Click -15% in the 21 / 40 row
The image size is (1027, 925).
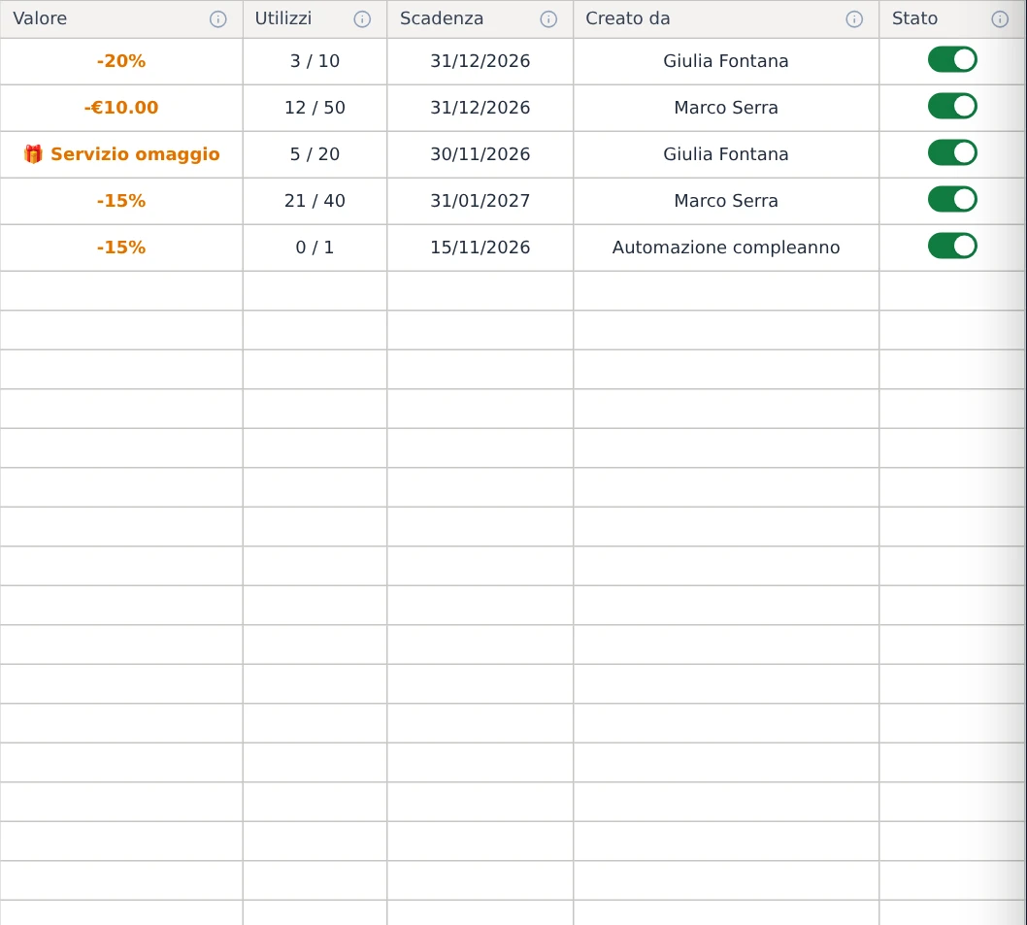click(121, 201)
